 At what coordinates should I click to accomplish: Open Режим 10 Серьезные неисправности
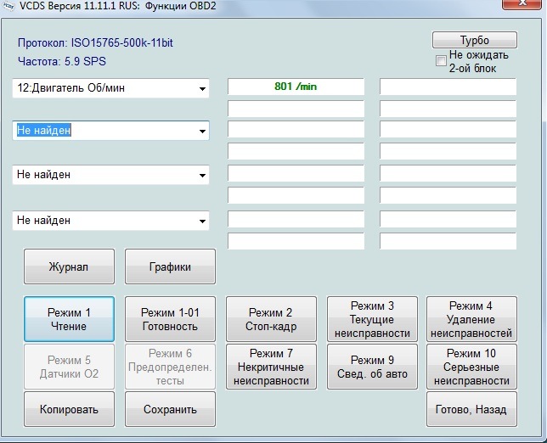pyautogui.click(x=471, y=367)
